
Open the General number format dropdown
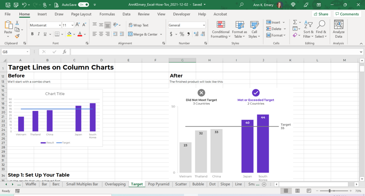click(204, 25)
